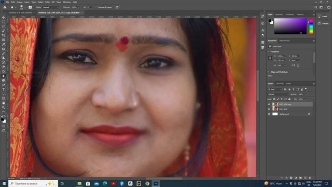Open the collapsed Character panel icon
This screenshot has width=332, height=187.
click(x=262, y=30)
